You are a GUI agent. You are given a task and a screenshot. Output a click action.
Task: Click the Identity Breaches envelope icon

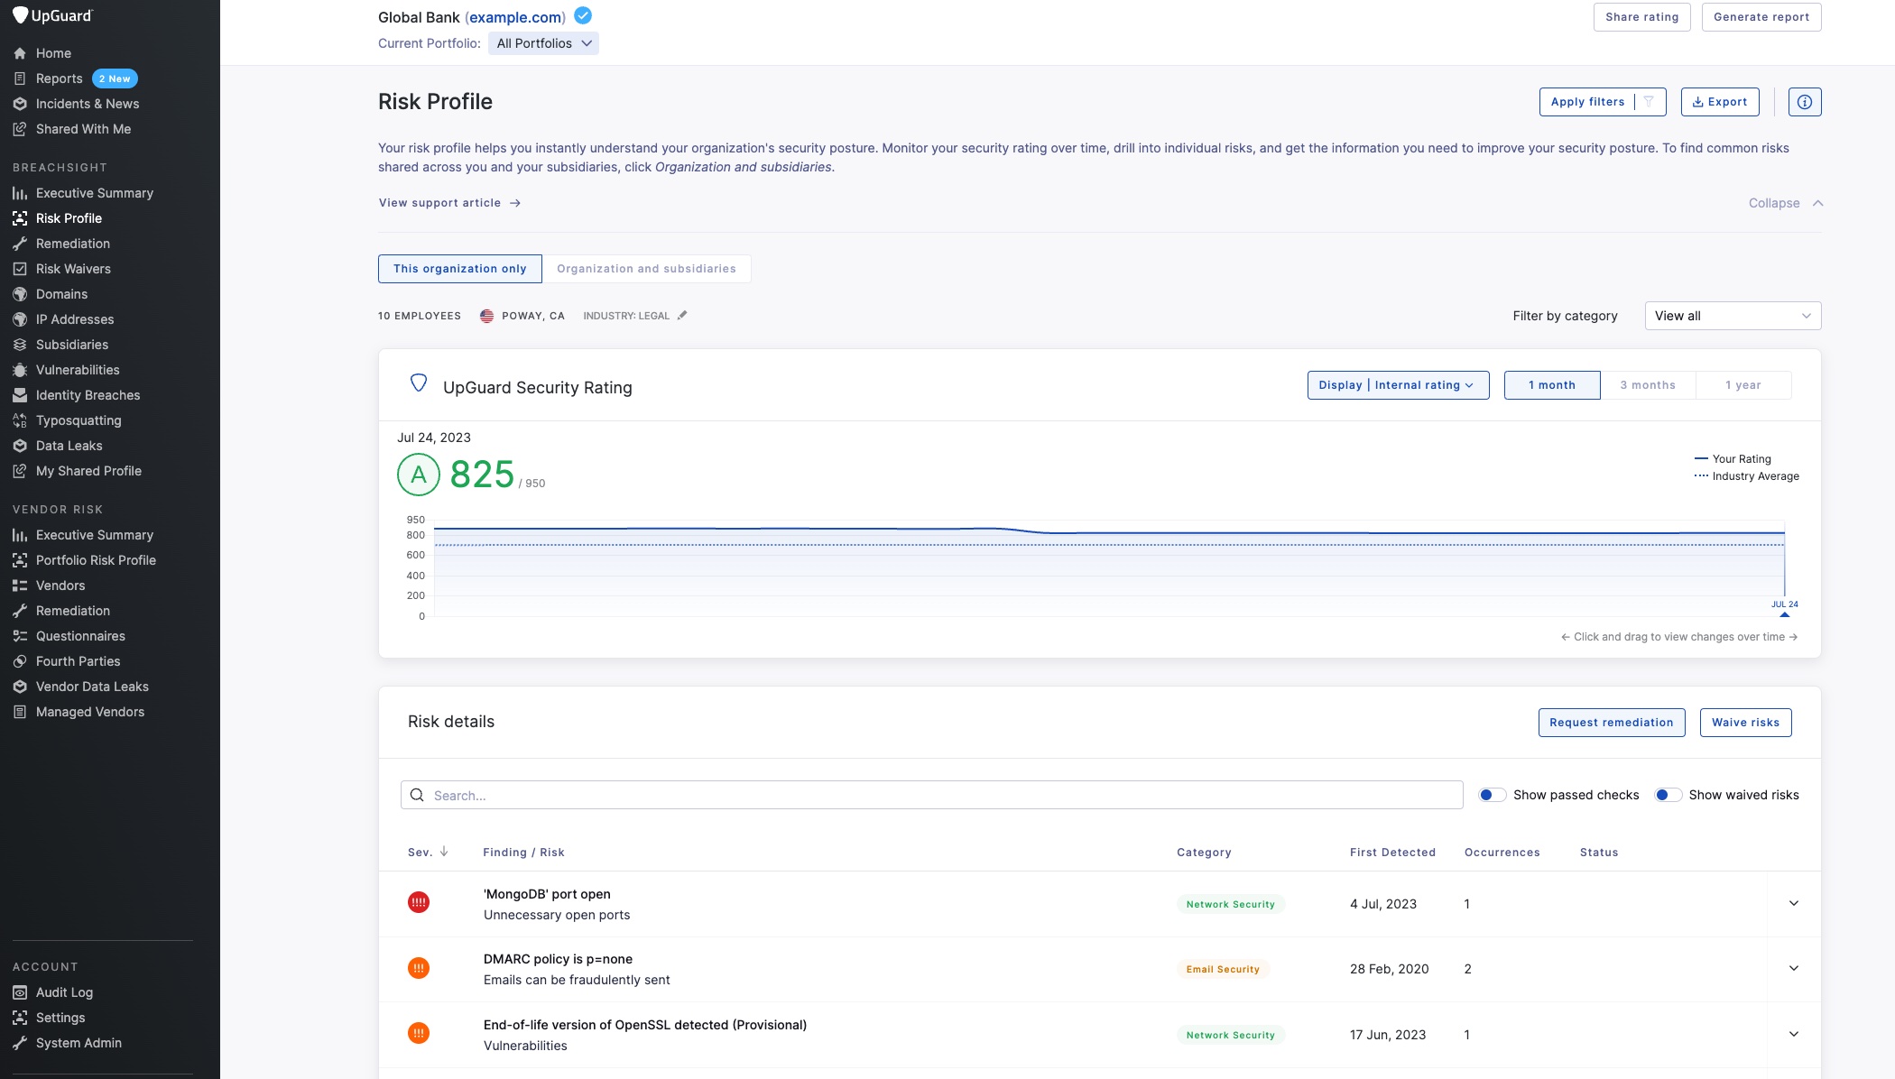20,395
